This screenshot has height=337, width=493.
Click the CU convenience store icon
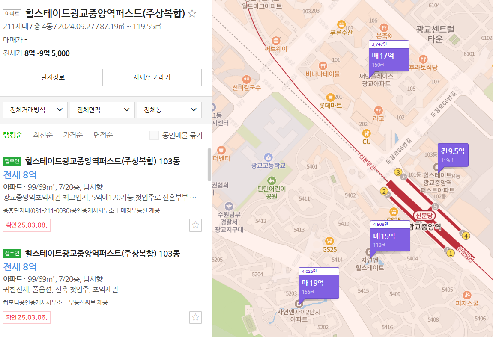[x=366, y=133]
